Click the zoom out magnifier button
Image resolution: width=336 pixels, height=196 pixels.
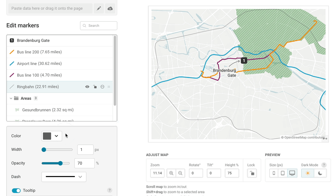tap(180, 173)
